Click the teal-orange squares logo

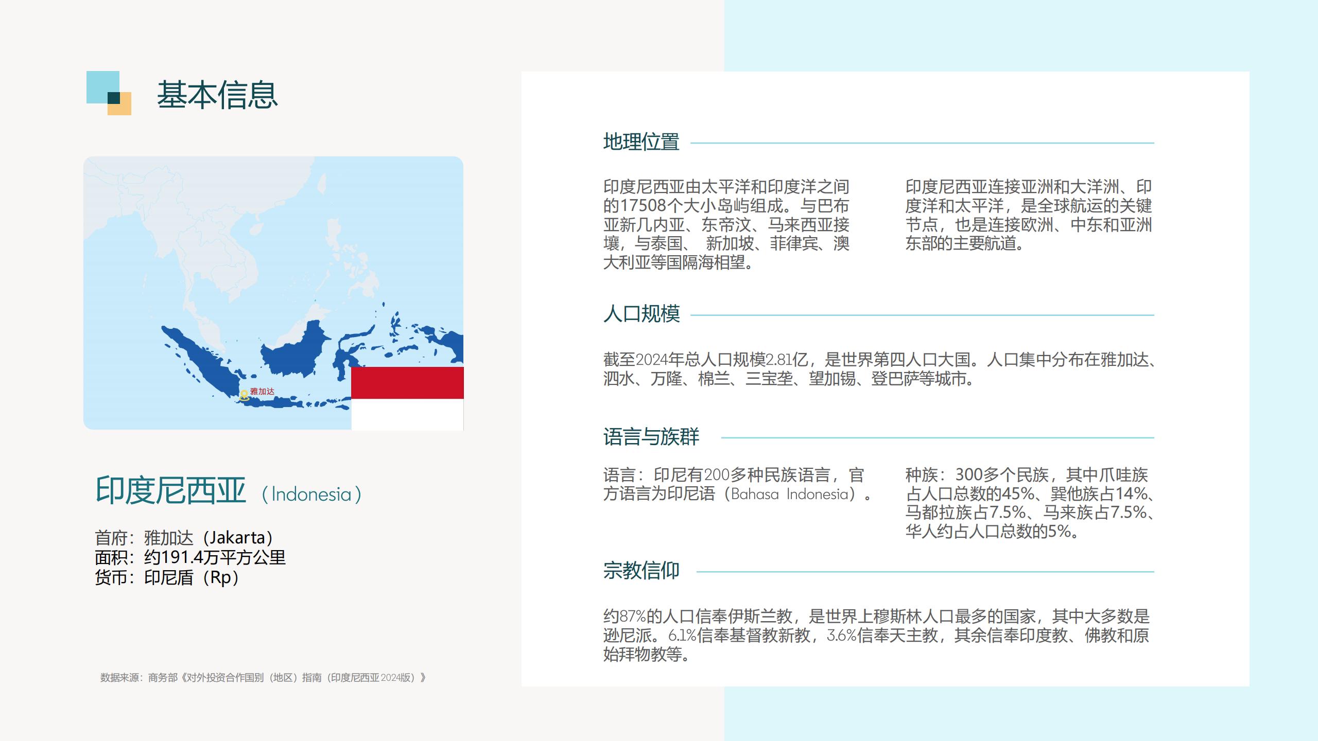(109, 93)
